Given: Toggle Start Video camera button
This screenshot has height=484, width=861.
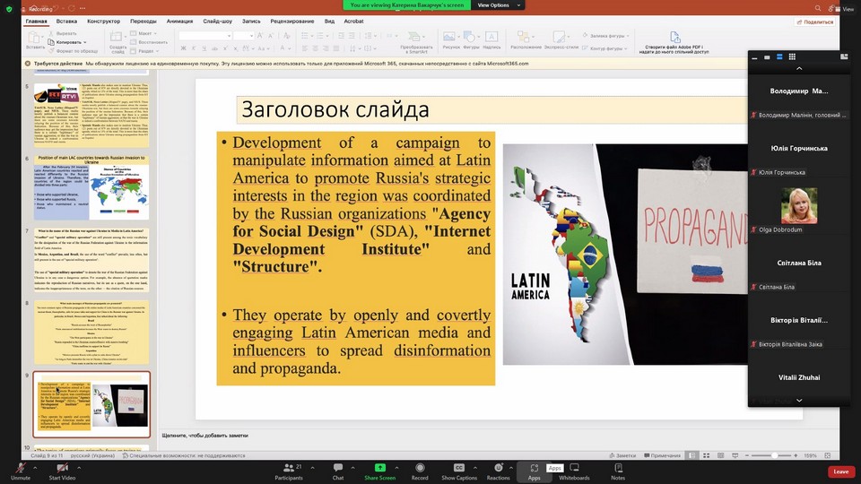Looking at the screenshot, I should click(62, 468).
